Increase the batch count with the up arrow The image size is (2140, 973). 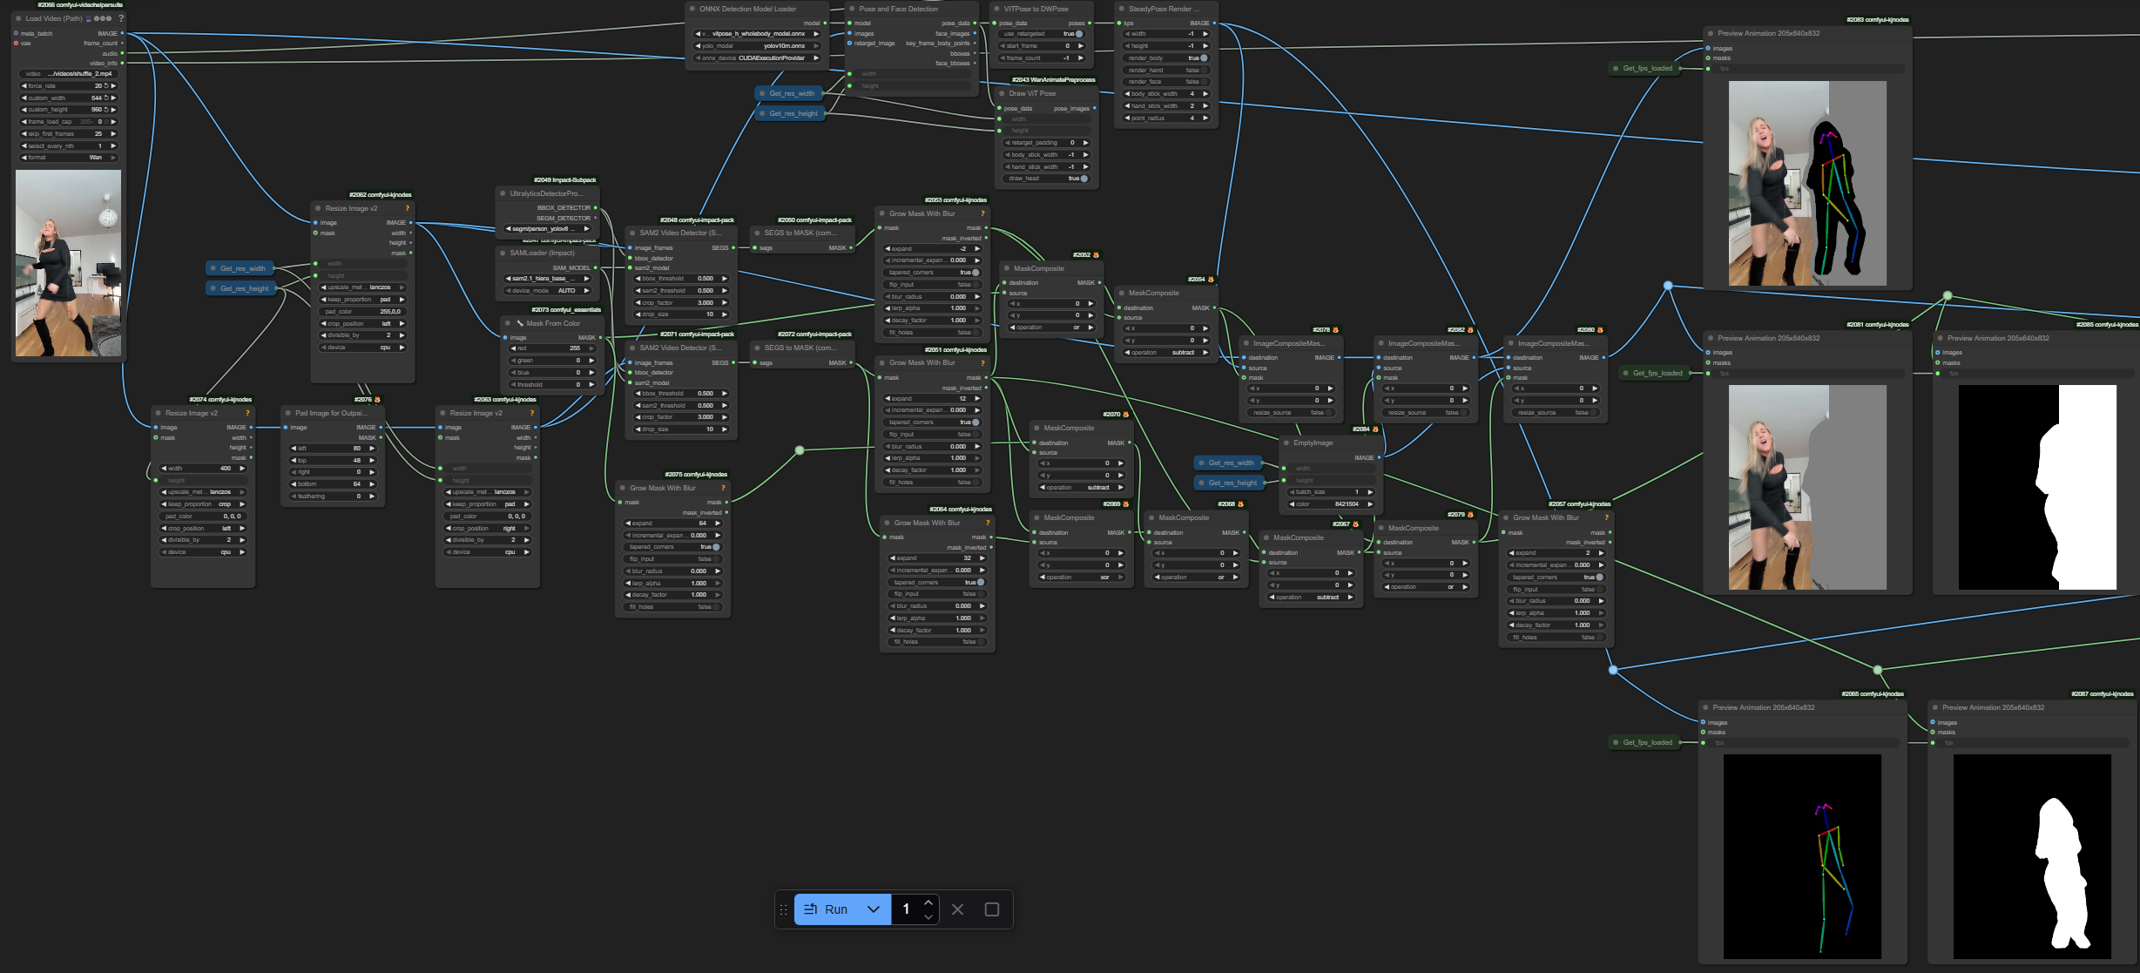tap(928, 902)
